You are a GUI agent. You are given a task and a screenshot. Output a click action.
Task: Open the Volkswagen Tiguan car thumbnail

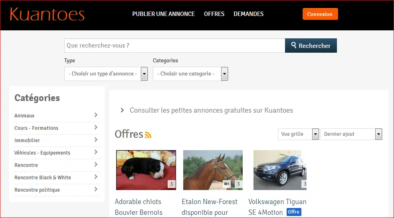click(x=280, y=170)
